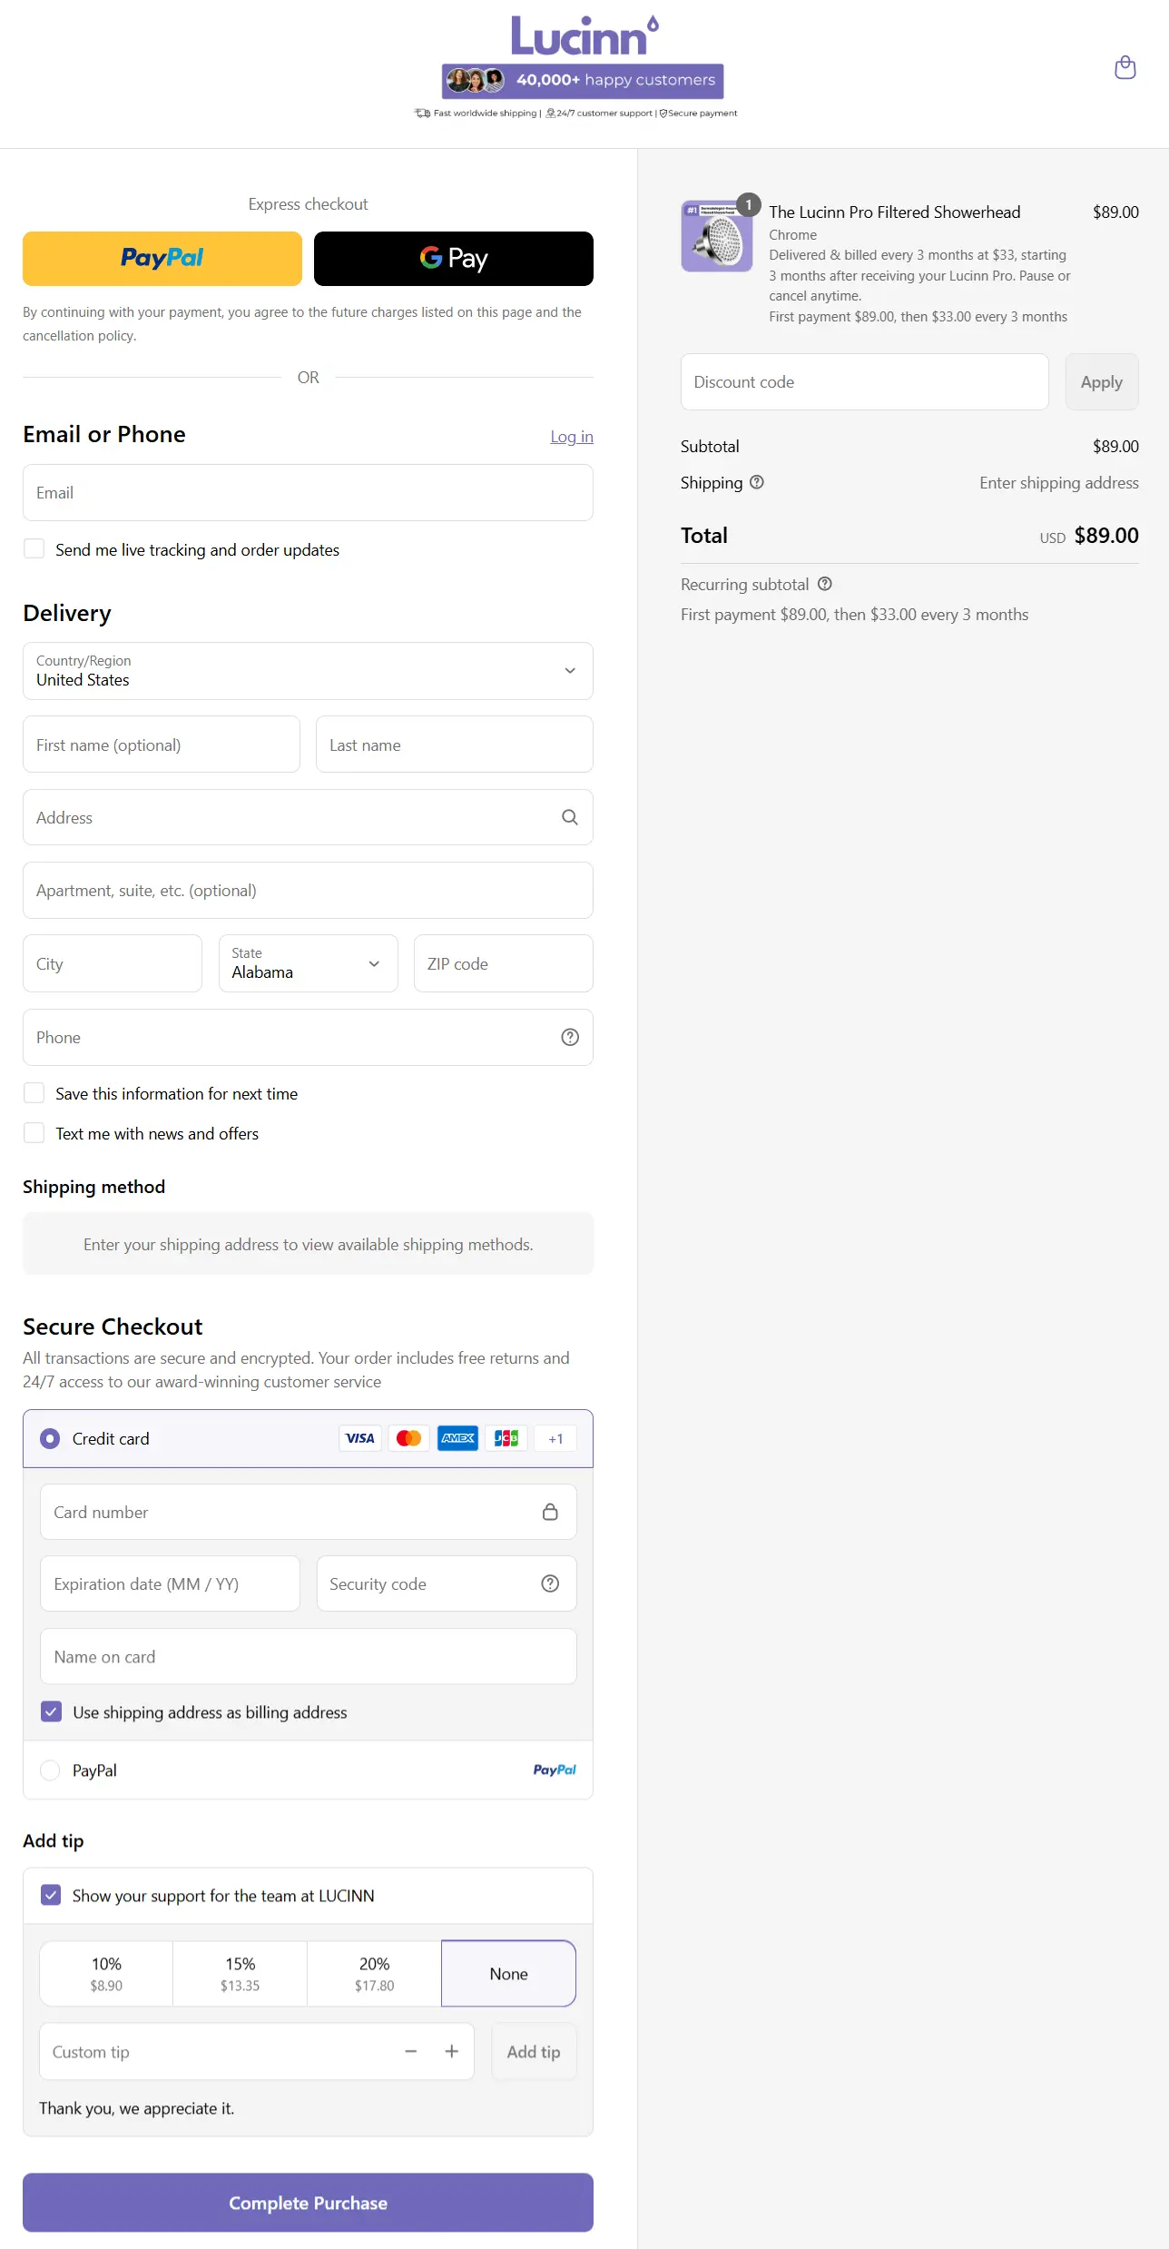1169x2249 pixels.
Task: Focus the Name on card field
Action: pyautogui.click(x=308, y=1656)
